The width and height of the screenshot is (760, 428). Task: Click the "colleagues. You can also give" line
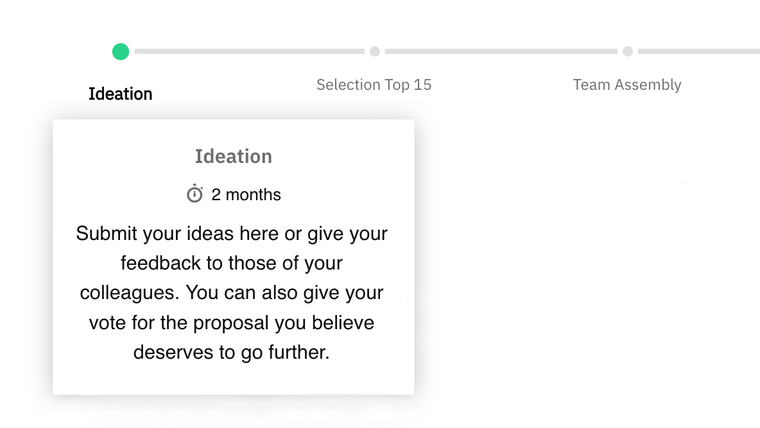pos(232,293)
